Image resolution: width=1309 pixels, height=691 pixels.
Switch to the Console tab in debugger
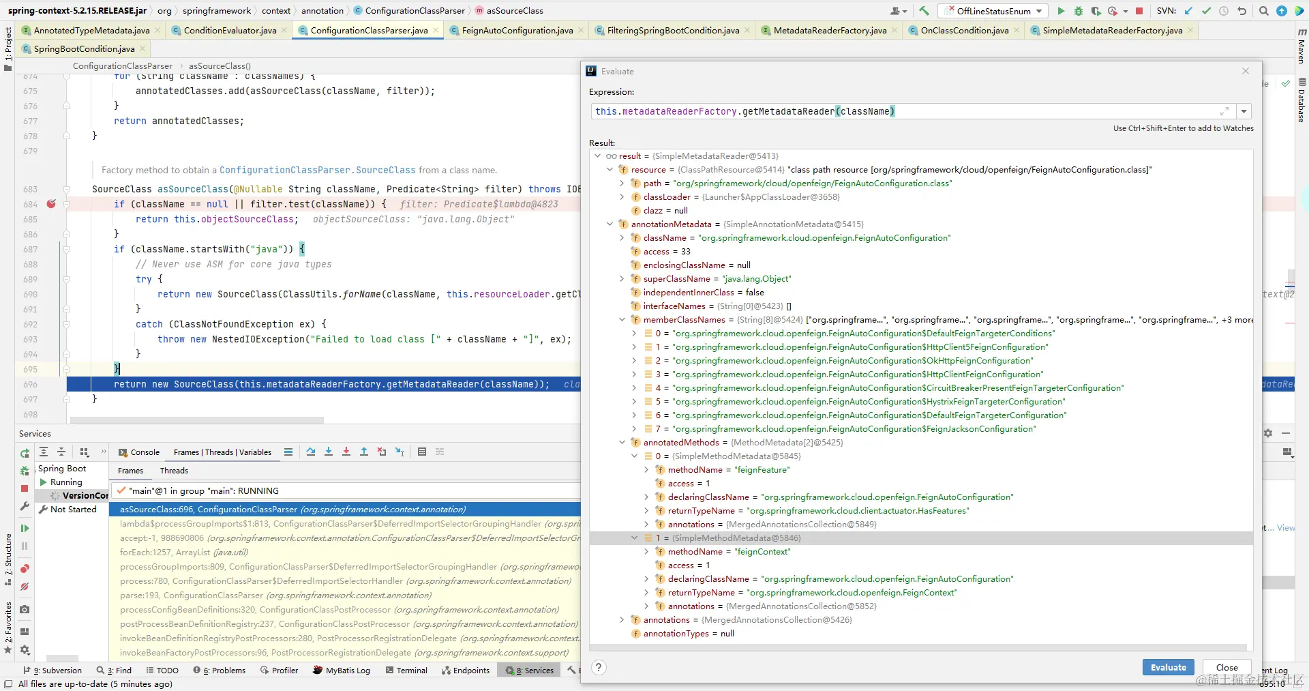(x=139, y=452)
